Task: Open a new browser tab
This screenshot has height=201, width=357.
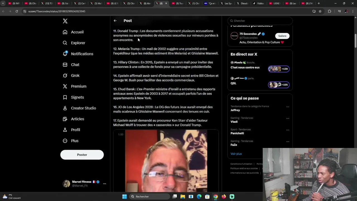Action: pyautogui.click(x=319, y=3)
